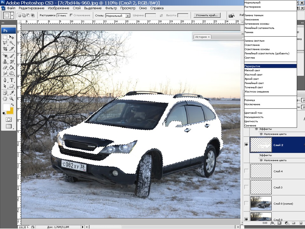
Task: Select the Brush tool
Action: 12,56
